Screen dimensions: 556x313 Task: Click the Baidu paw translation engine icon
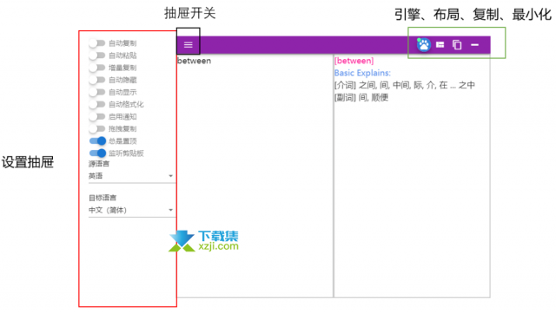[x=423, y=45]
